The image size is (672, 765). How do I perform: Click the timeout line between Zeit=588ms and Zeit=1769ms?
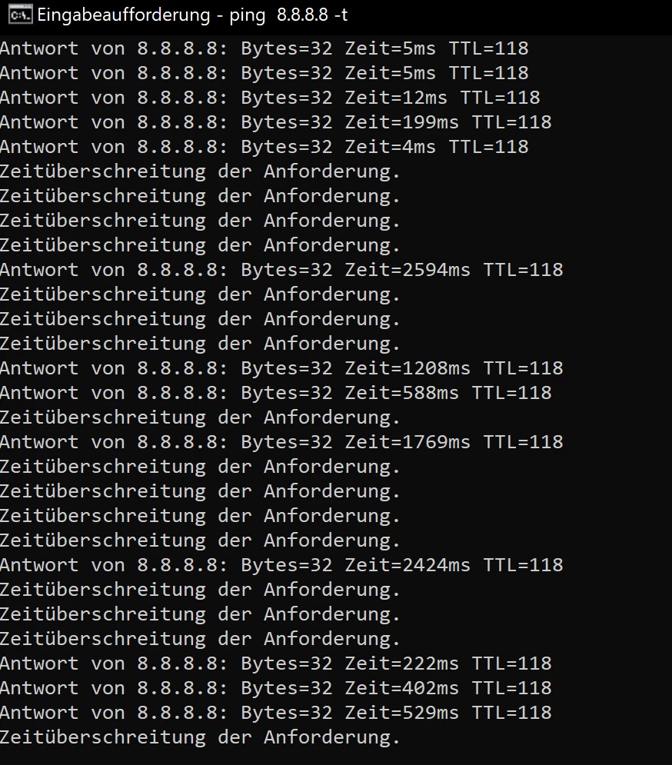[x=200, y=417]
